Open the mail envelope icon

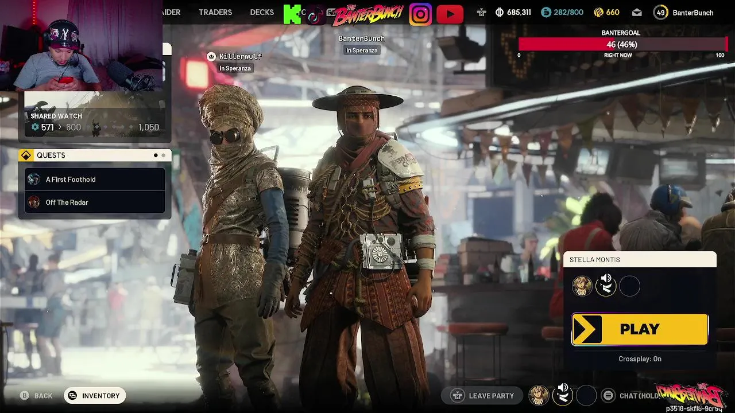[x=637, y=12]
